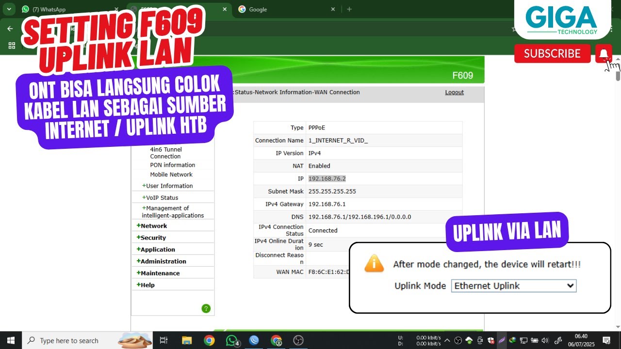
Task: Open the Windows Start menu
Action: pos(11,340)
